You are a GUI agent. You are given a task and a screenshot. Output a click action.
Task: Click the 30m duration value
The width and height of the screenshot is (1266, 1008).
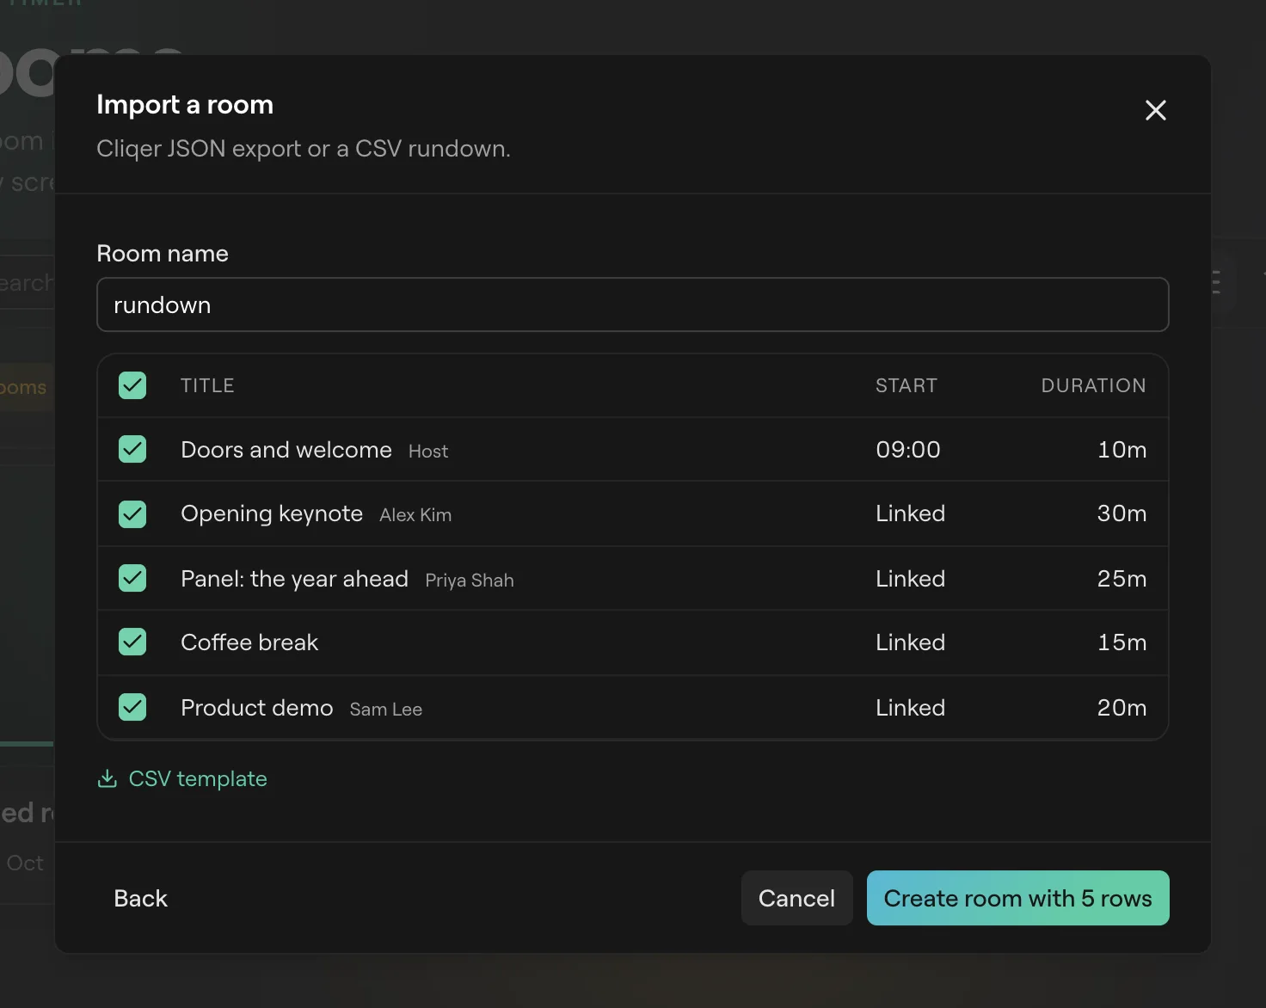(1122, 513)
